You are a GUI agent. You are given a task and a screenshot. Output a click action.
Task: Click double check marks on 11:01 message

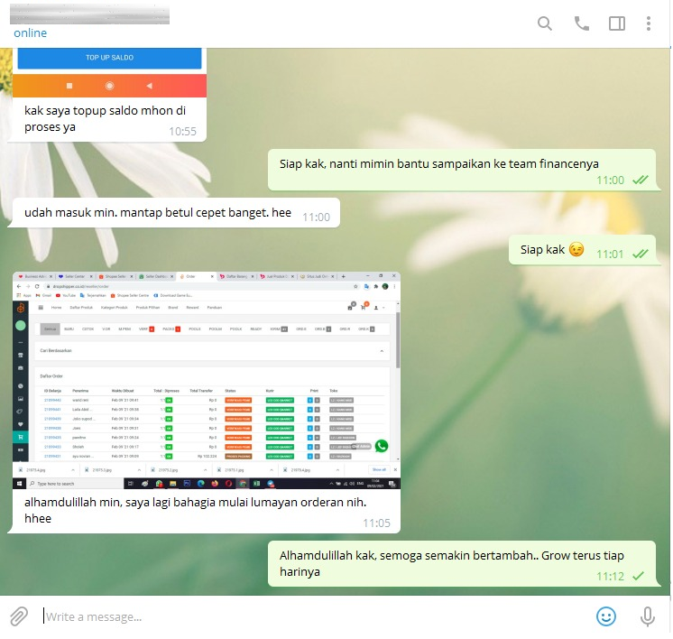[641, 254]
